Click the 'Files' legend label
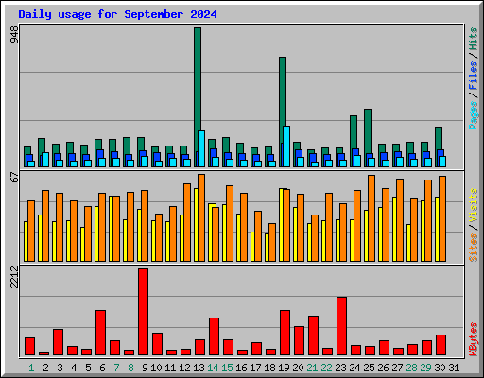This screenshot has height=378, width=484. (x=473, y=76)
